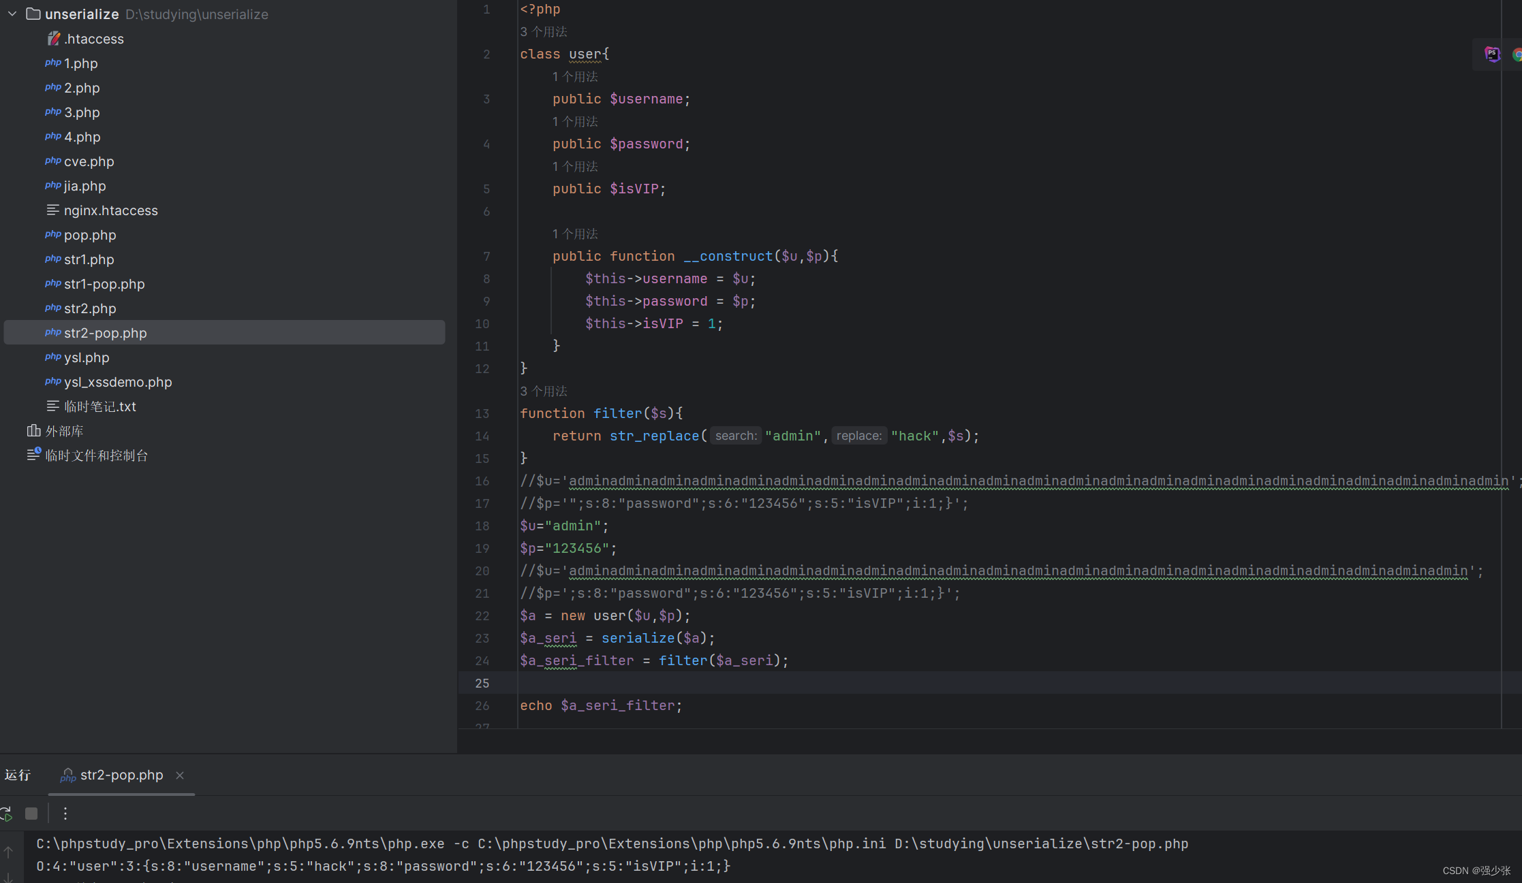Open the .htaccess file
The width and height of the screenshot is (1522, 883).
[x=94, y=39]
